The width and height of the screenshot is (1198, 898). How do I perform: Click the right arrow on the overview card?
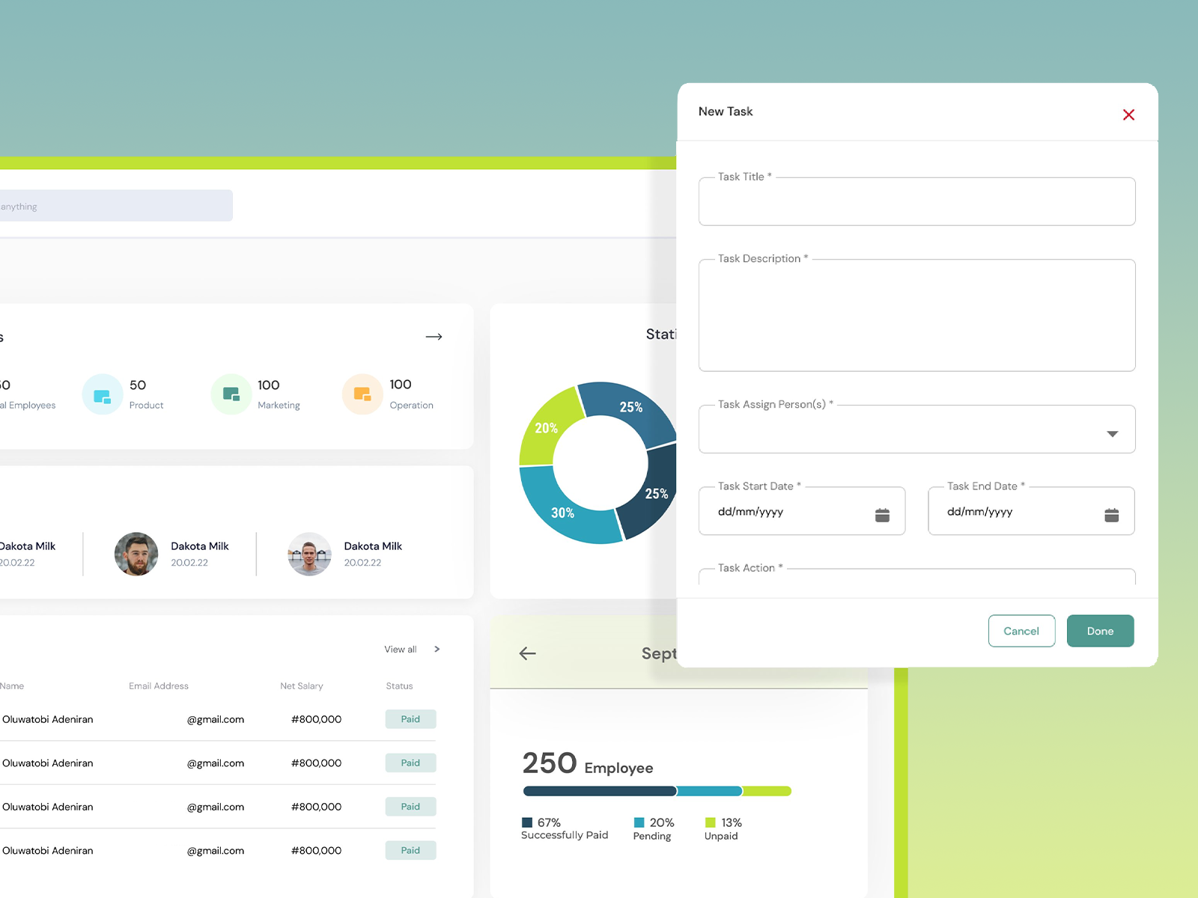434,337
